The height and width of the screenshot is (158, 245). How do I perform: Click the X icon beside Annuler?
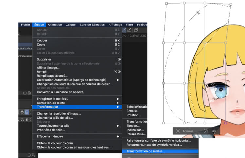[178, 131]
